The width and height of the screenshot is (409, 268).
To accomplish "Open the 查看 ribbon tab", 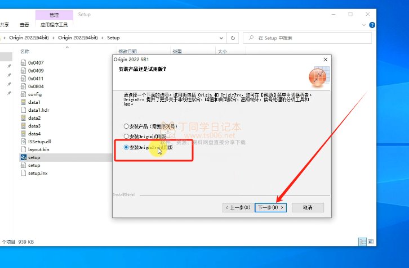I will coord(24,25).
